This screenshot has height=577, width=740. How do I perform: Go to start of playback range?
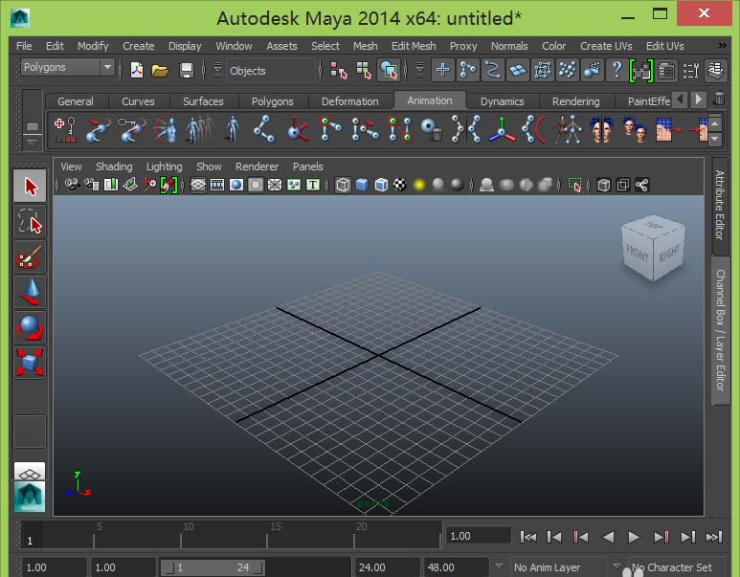[x=527, y=537]
